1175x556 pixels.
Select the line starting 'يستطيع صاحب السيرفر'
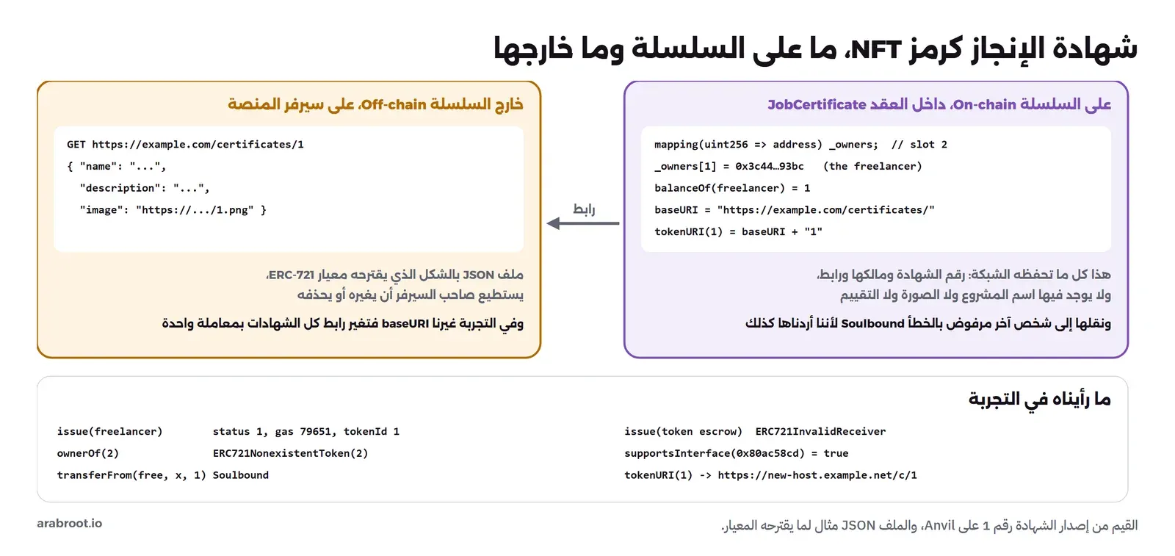410,295
